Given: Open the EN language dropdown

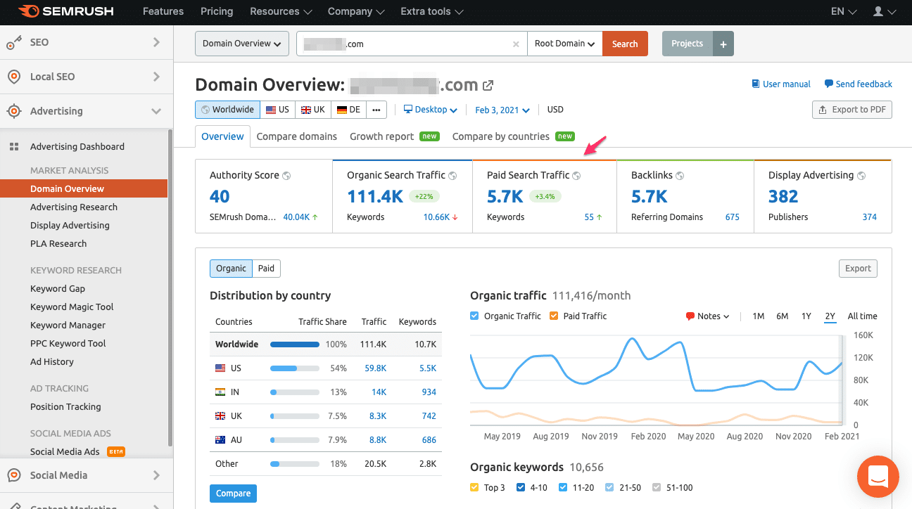Looking at the screenshot, I should click(844, 12).
